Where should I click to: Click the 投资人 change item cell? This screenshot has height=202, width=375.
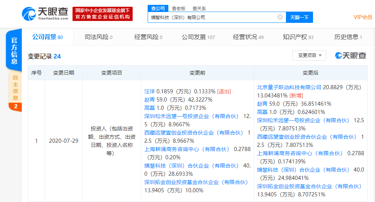[x=112, y=141]
